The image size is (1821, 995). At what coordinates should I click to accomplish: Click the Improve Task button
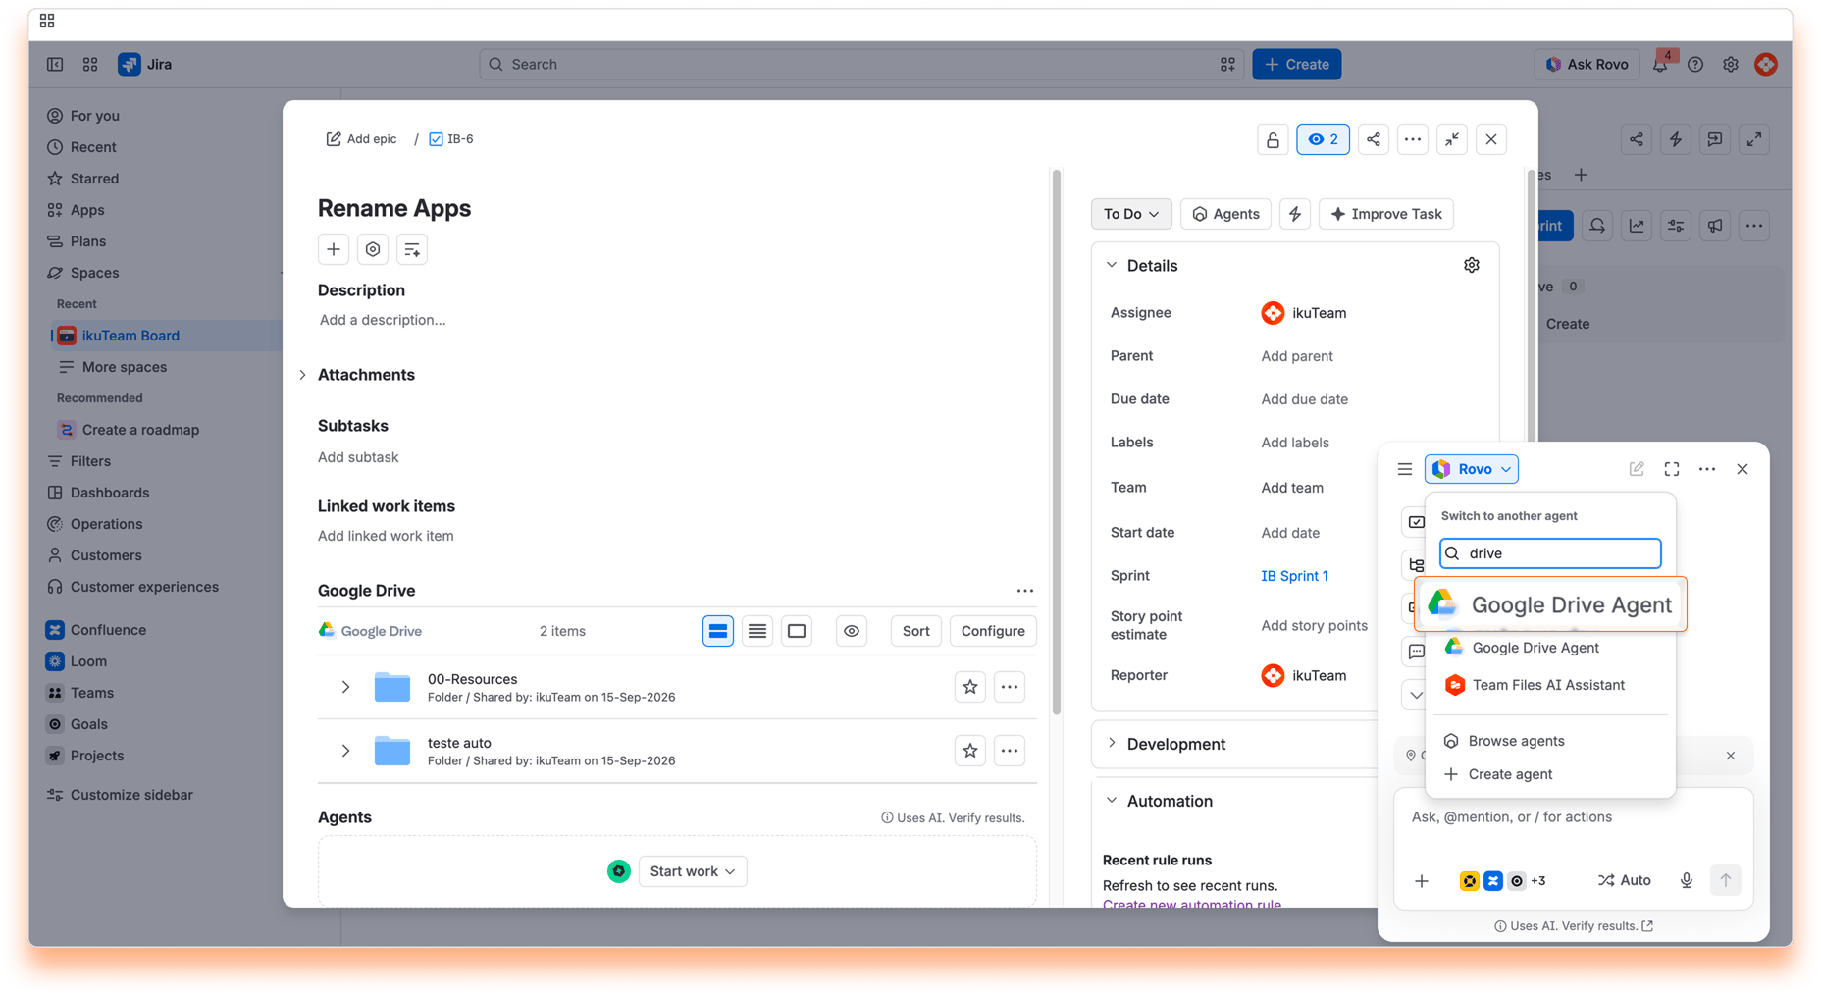tap(1386, 214)
